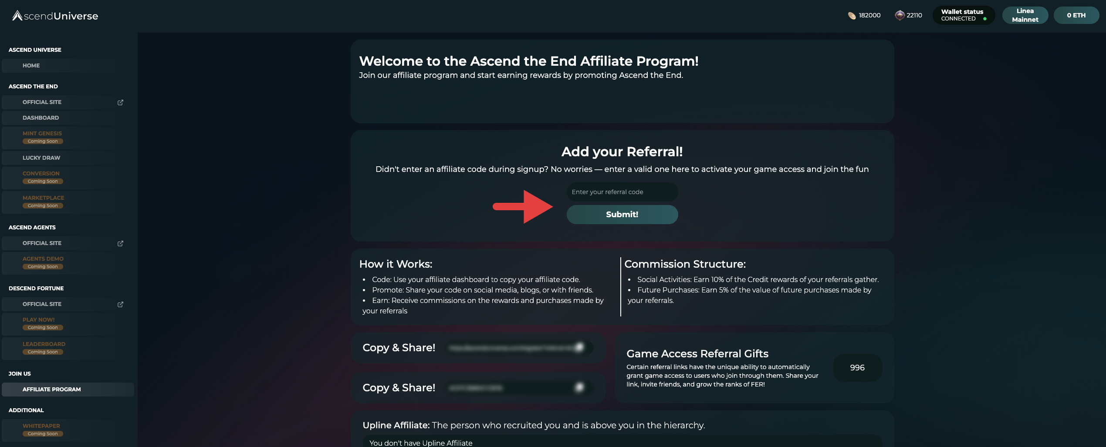1106x447 pixels.
Task: Open the Linea Mainnet network selector
Action: pos(1025,15)
